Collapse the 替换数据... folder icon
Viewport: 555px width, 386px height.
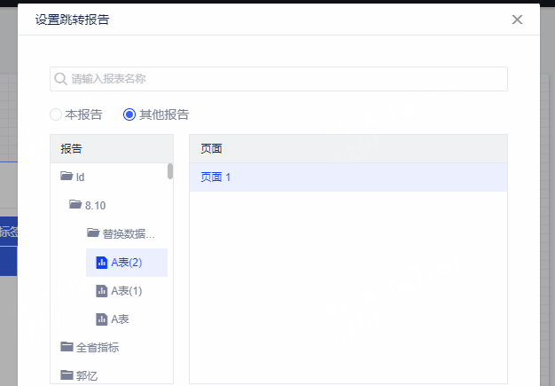tap(93, 232)
